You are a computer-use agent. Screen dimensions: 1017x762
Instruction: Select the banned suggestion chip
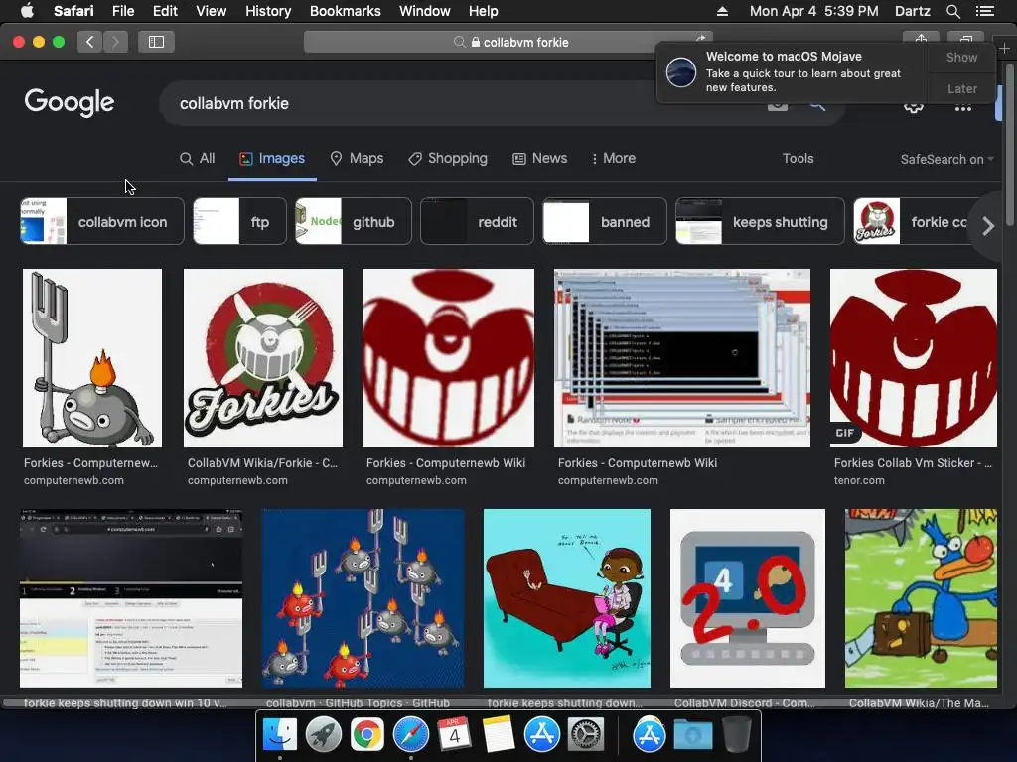click(605, 221)
